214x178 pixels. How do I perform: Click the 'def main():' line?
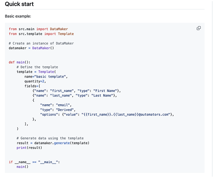[x=19, y=62]
